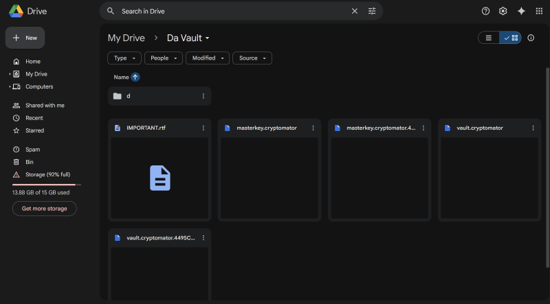Open the Bin
This screenshot has height=304, width=550.
pos(30,162)
